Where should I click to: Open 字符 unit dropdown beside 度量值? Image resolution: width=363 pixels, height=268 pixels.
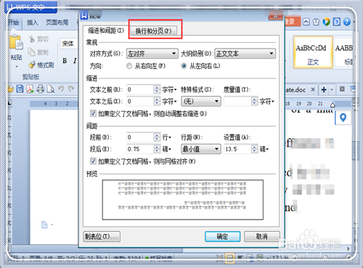point(267,101)
